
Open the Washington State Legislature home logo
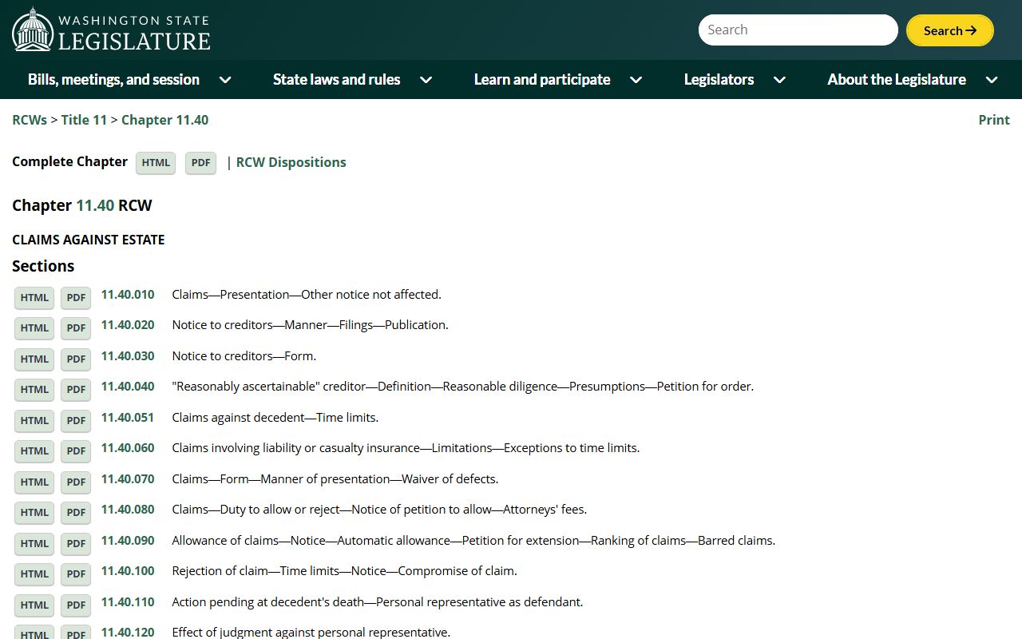111,30
